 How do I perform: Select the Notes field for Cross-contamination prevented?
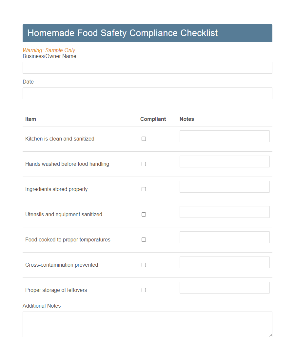tap(225, 262)
